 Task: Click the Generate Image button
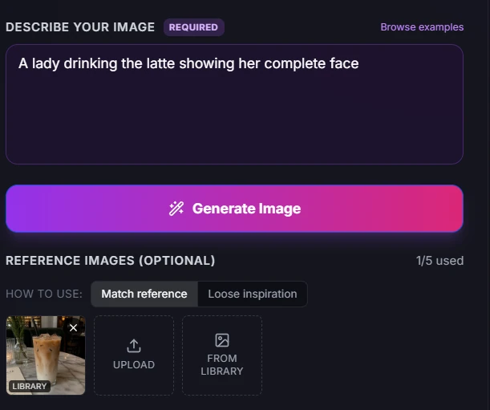(x=234, y=209)
